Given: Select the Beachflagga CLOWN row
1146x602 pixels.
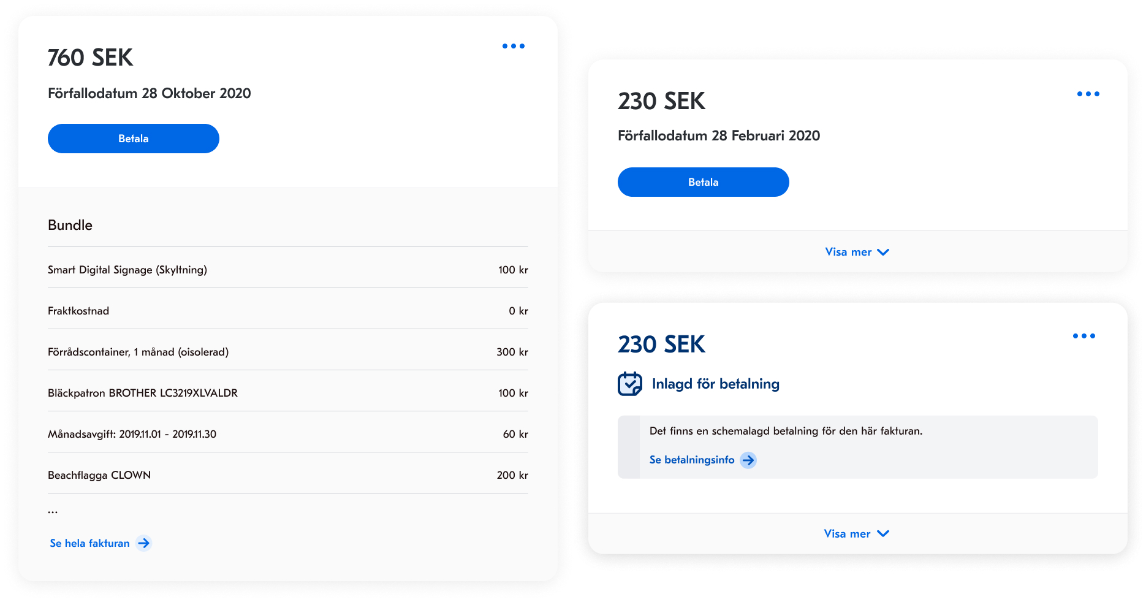Looking at the screenshot, I should (x=99, y=475).
